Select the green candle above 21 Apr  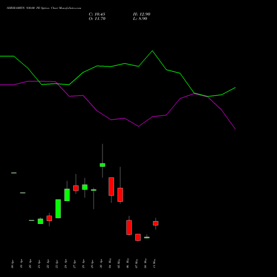(x=40, y=221)
